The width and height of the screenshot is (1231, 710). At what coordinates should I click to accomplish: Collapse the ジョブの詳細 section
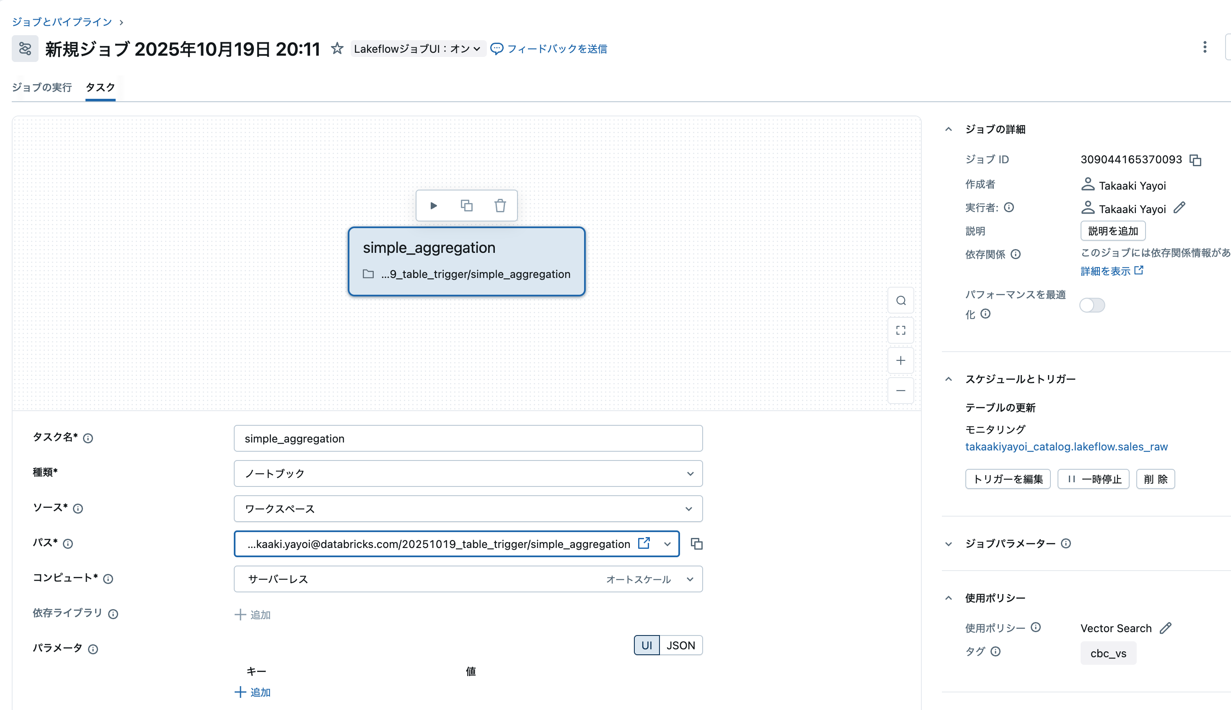click(948, 129)
